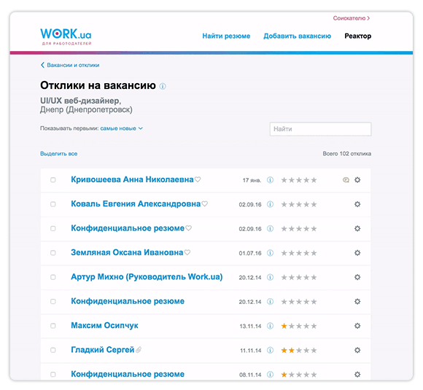
Task: Check the box for Кривошеева Анна Николаевна
Action: pos(53,180)
